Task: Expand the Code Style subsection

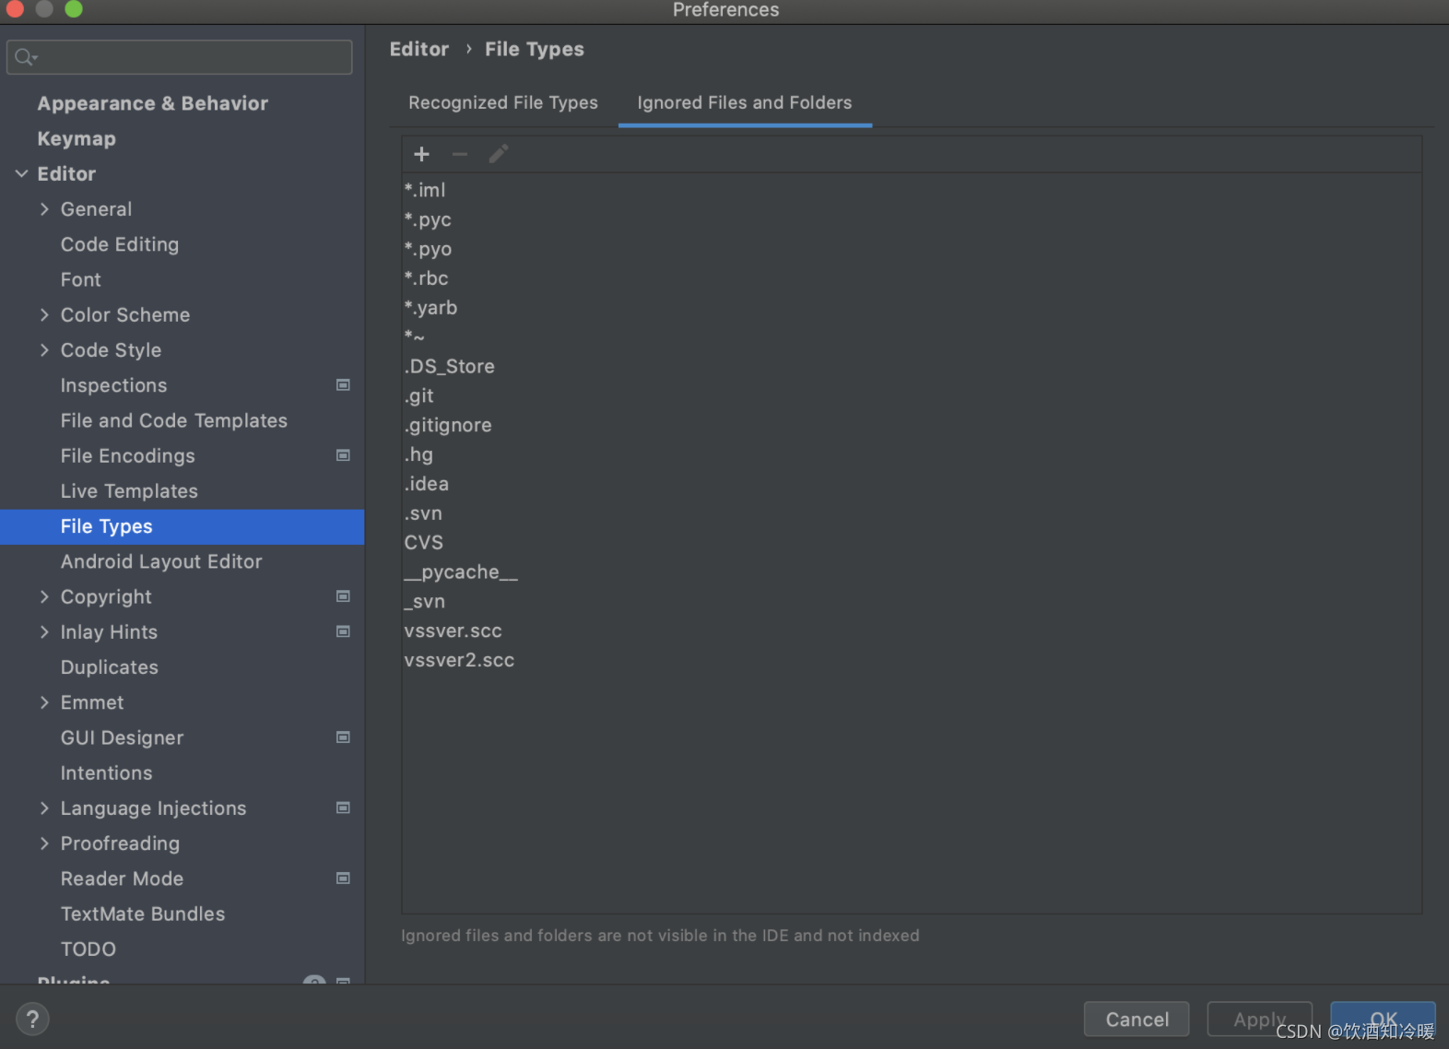Action: pos(44,350)
